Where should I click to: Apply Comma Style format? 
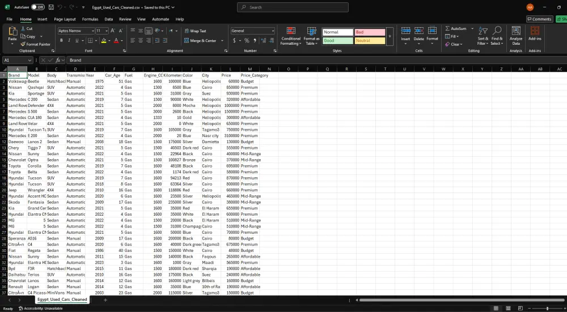[255, 40]
